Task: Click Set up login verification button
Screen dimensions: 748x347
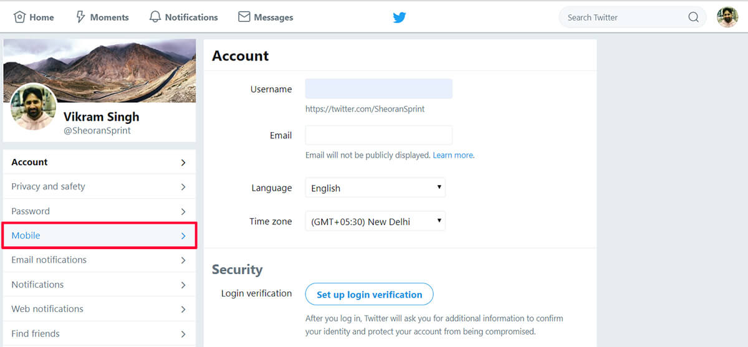Action: 369,295
